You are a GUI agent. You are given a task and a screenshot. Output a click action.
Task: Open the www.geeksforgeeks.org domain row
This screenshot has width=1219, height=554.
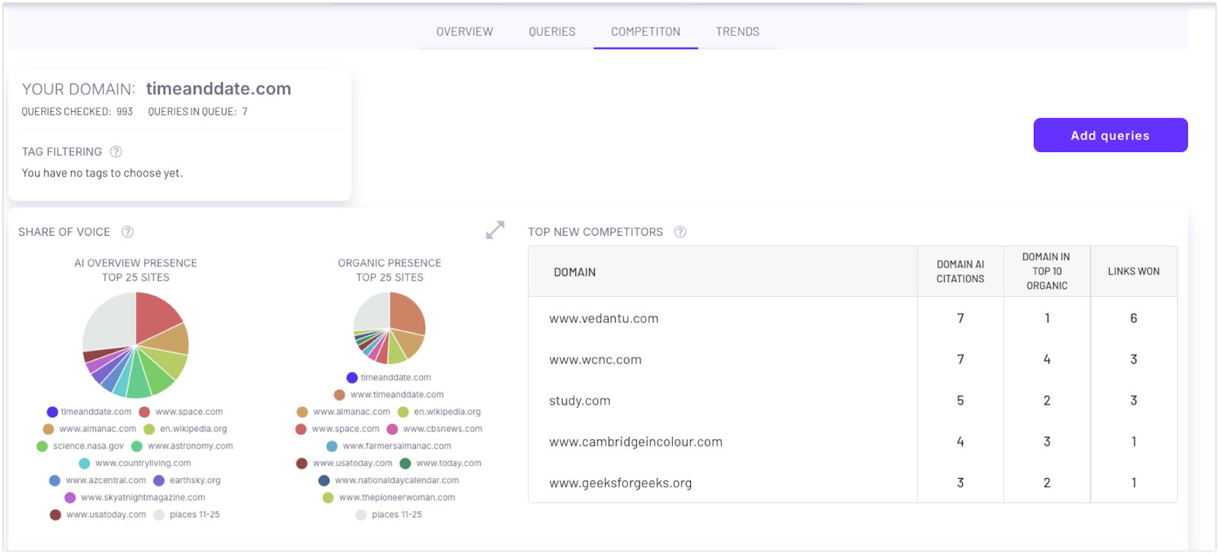tap(853, 482)
